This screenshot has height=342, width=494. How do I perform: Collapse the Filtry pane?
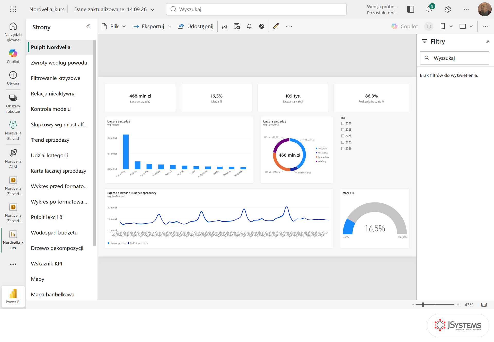click(x=488, y=41)
